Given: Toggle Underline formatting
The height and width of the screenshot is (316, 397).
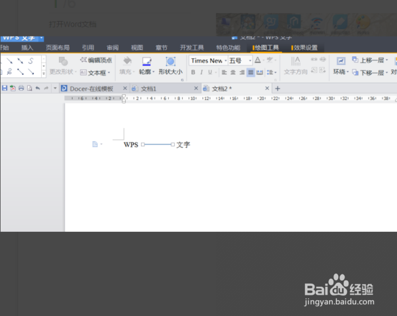Looking at the screenshot, I should click(x=210, y=72).
